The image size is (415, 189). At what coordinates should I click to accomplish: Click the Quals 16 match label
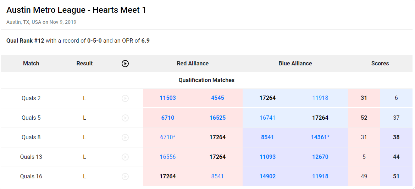coord(31,176)
